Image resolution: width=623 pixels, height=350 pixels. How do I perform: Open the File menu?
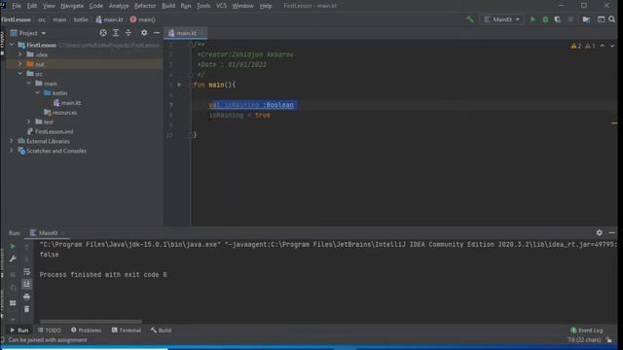16,6
